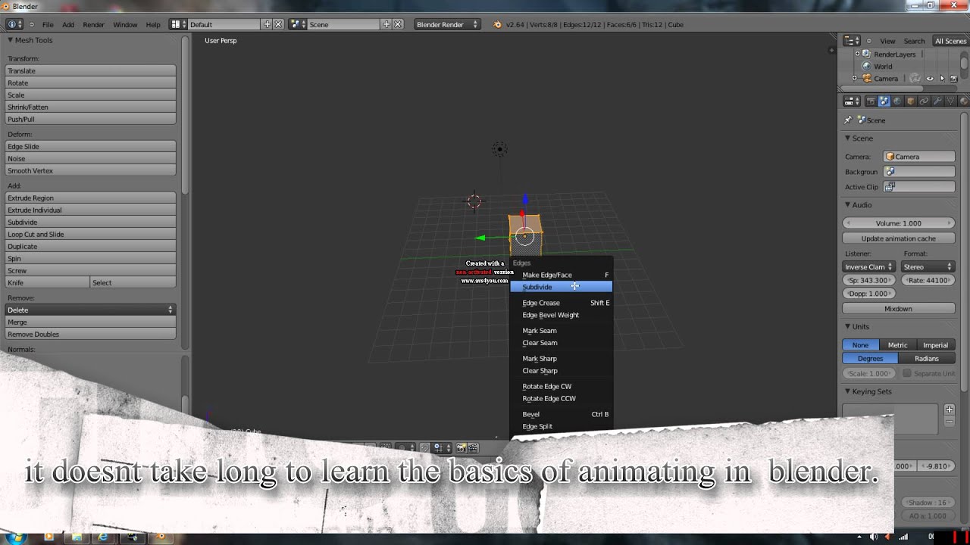Select Degrees rotation unit
Viewport: 970px width, 545px height.
click(870, 359)
